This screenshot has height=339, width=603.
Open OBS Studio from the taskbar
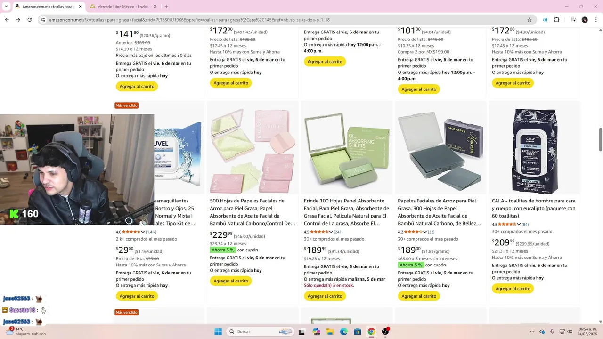385,331
